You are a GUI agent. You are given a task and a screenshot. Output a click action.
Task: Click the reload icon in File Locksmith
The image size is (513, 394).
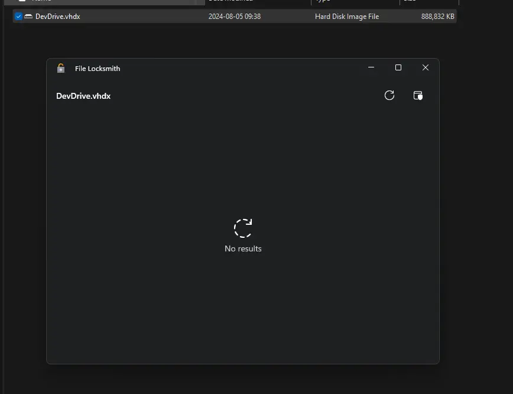[x=389, y=95]
